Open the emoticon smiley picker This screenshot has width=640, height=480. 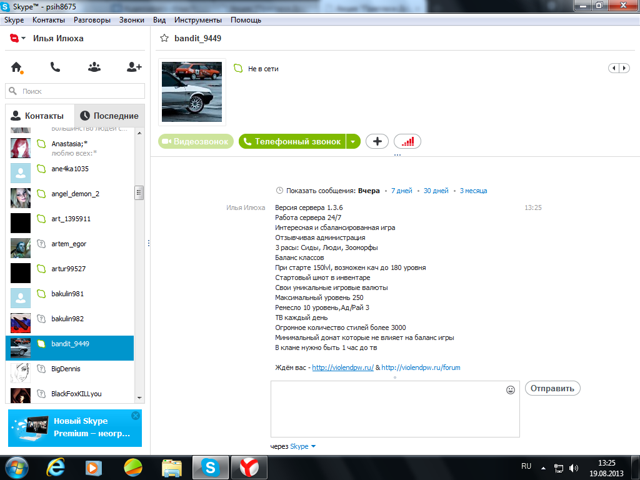tap(510, 390)
